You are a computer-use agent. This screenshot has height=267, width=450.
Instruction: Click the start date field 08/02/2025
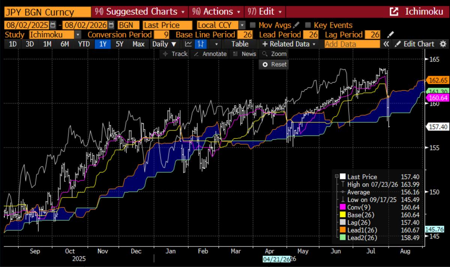coord(27,25)
